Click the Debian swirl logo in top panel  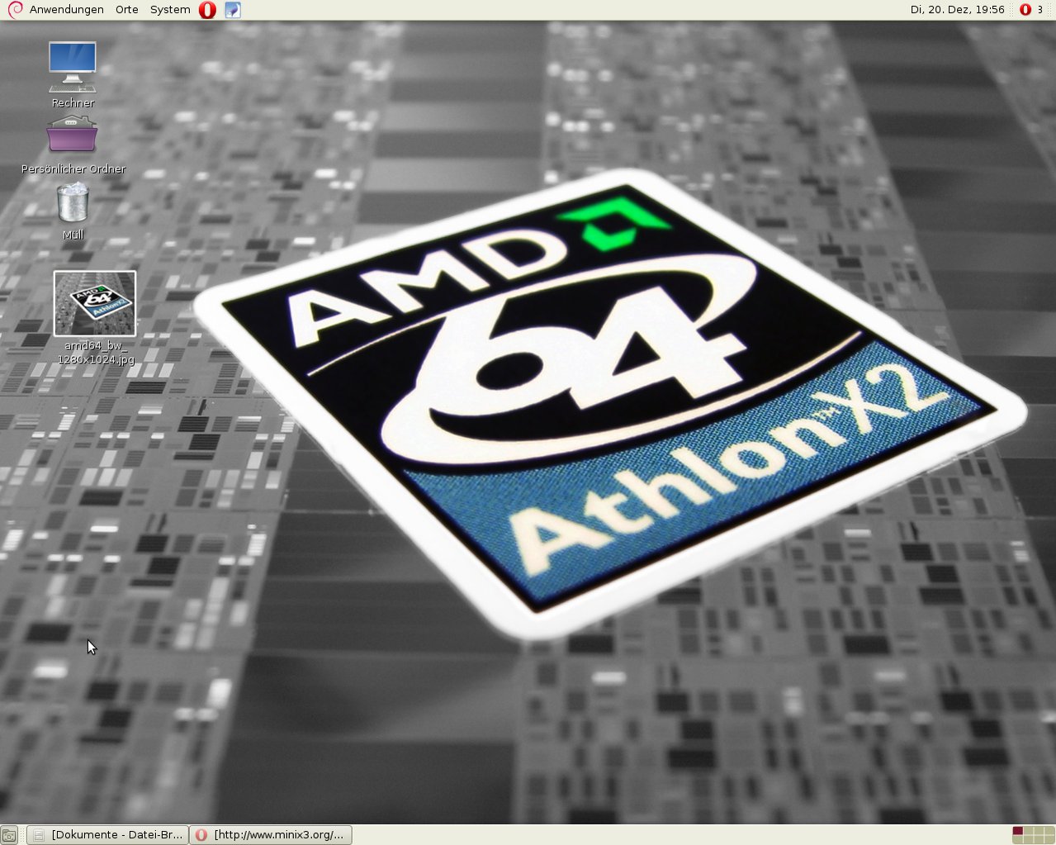click(14, 10)
